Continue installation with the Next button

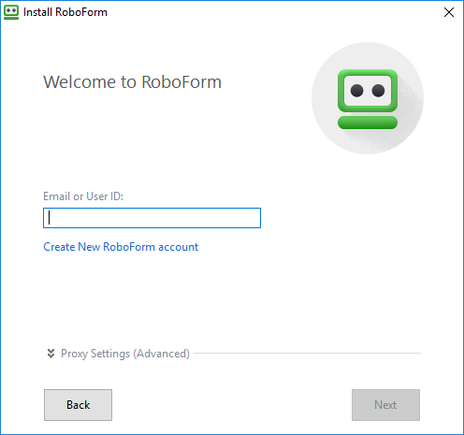pos(385,405)
